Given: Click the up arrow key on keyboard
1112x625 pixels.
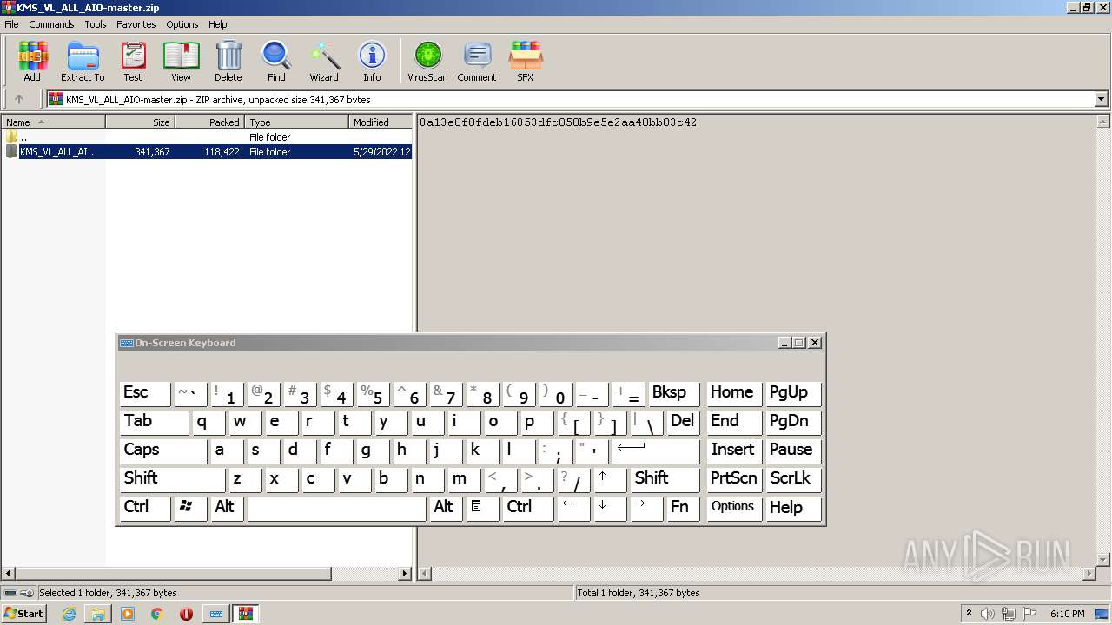Looking at the screenshot, I should (x=610, y=479).
